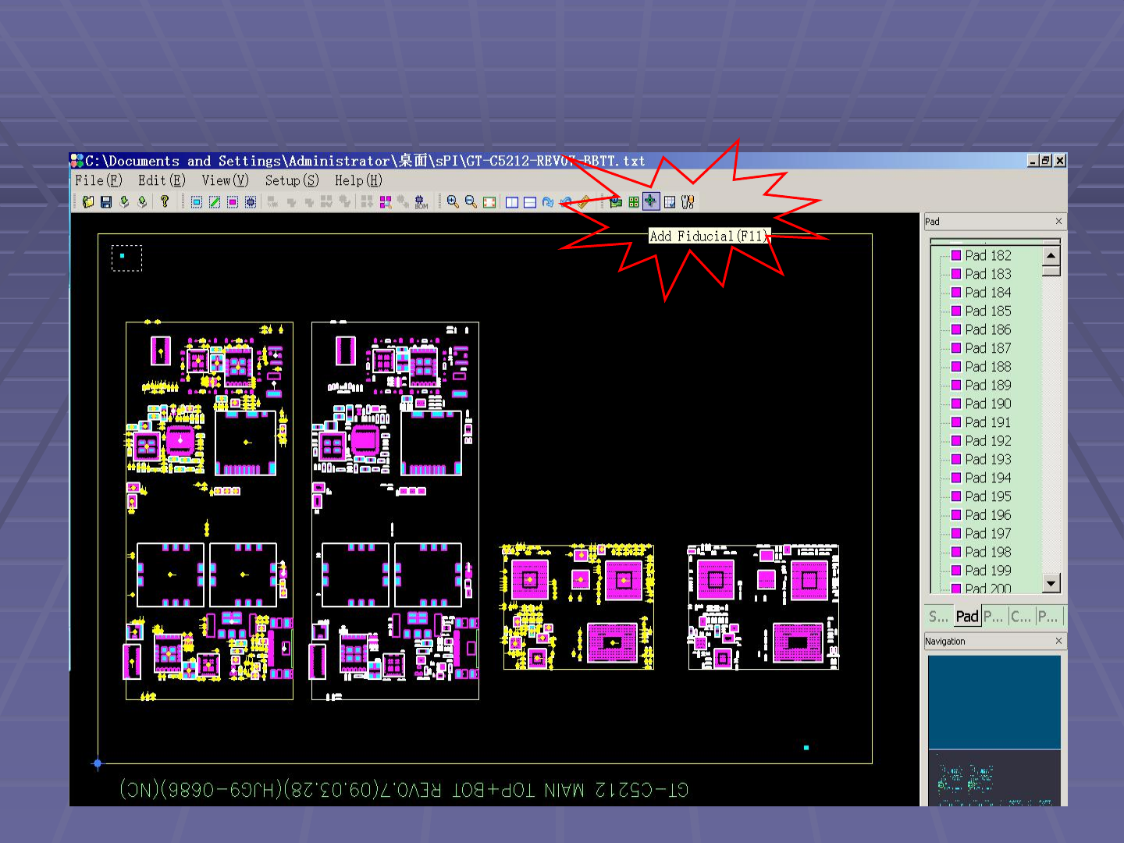The width and height of the screenshot is (1124, 843).
Task: Click the blue rotate arrow icon
Action: point(548,202)
